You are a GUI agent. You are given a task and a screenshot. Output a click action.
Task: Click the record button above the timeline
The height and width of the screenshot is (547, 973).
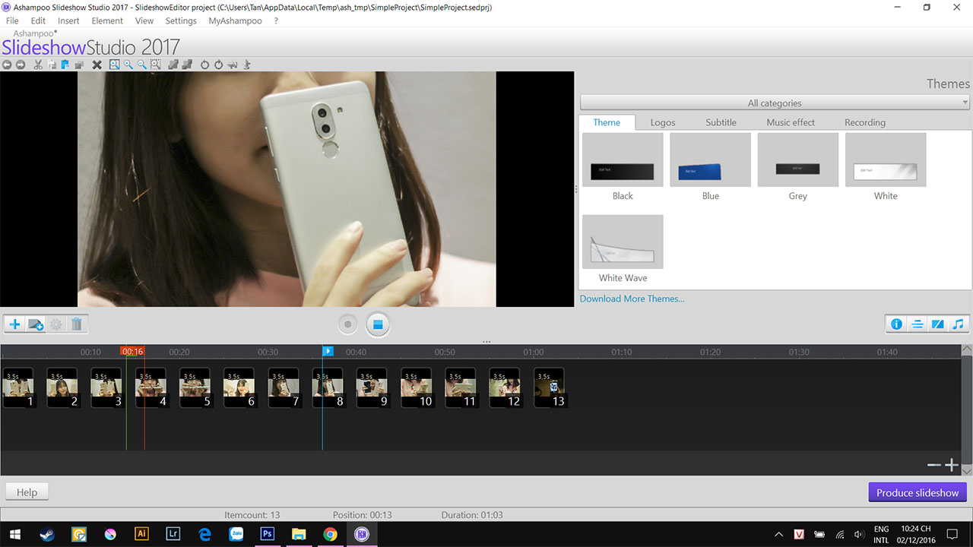click(347, 324)
